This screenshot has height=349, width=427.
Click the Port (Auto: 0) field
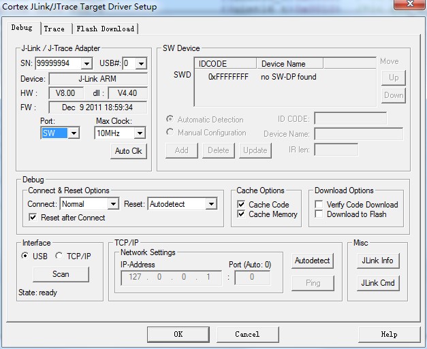[253, 278]
